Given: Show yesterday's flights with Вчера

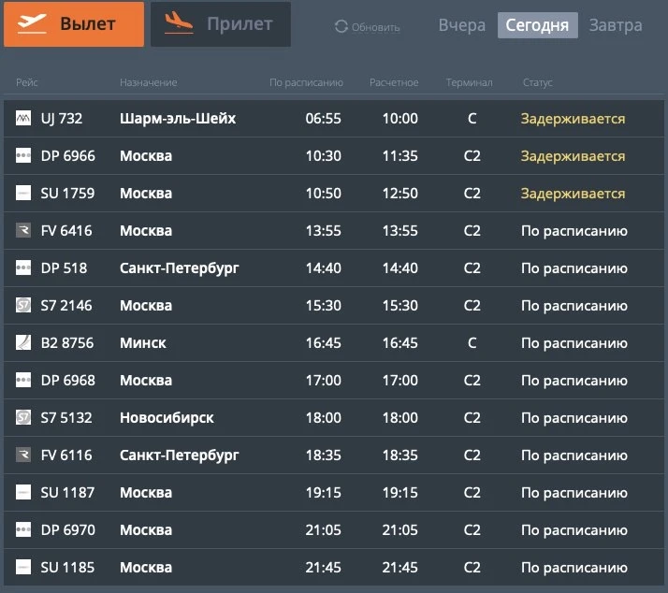Looking at the screenshot, I should pos(461,25).
